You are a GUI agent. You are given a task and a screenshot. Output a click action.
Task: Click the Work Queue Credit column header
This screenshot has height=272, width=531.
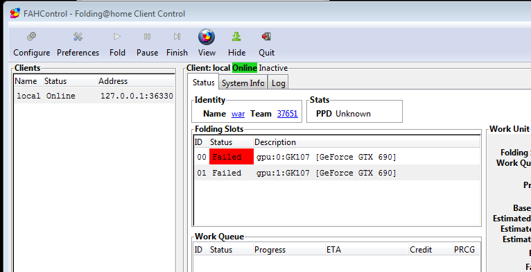tap(430, 250)
